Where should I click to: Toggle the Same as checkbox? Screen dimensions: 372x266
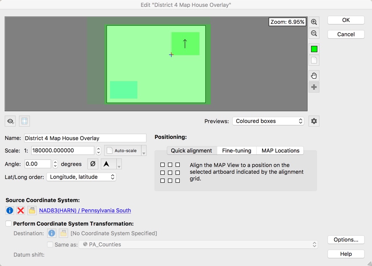click(x=50, y=245)
